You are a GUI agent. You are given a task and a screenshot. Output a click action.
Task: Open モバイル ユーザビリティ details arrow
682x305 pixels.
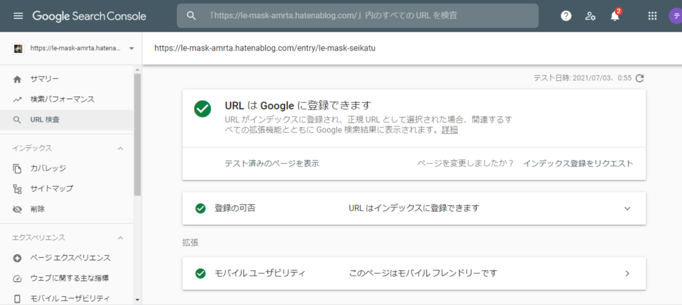(x=627, y=274)
